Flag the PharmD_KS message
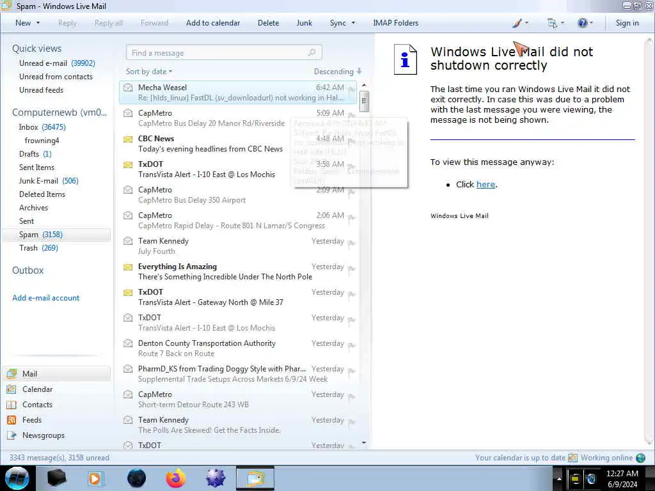This screenshot has height=491, width=655. tap(352, 371)
